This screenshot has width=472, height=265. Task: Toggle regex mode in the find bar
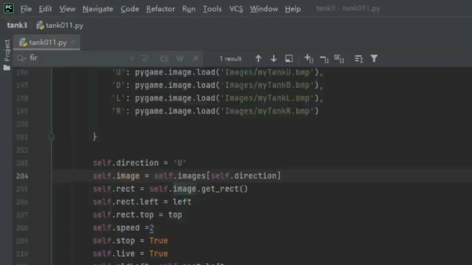[195, 58]
